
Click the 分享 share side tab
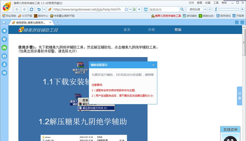[239, 96]
